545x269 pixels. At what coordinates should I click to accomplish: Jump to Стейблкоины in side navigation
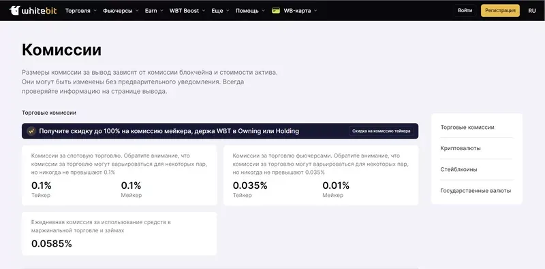point(458,170)
